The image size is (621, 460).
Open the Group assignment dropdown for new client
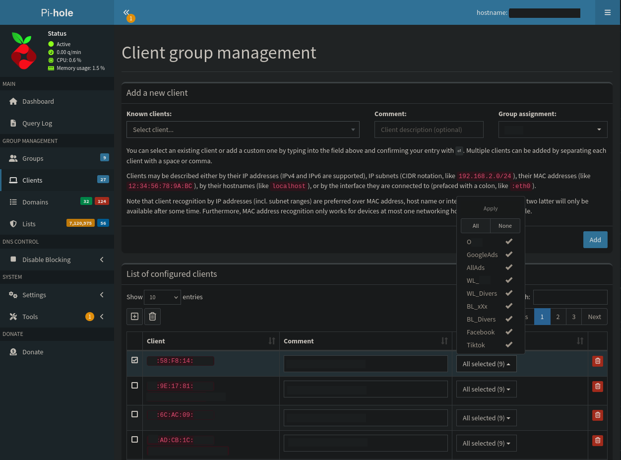[553, 130]
